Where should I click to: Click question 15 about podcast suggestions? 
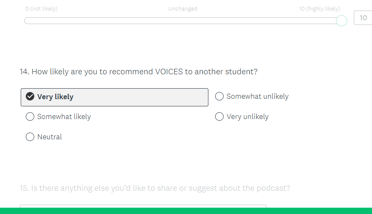click(x=155, y=188)
